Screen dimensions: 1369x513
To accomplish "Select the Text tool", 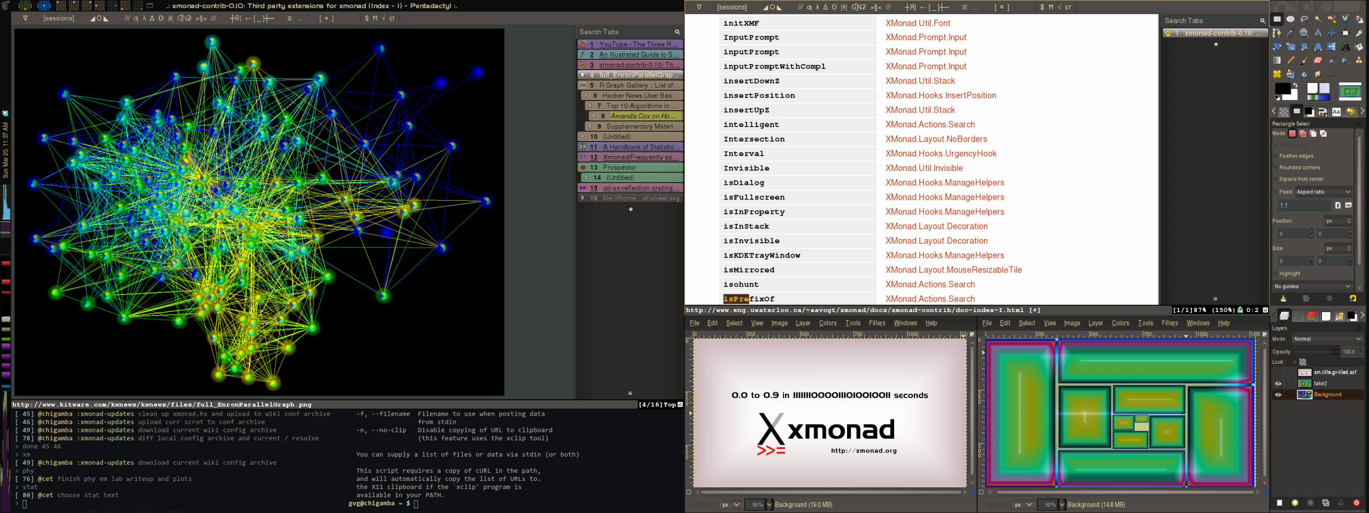I will click(1345, 46).
